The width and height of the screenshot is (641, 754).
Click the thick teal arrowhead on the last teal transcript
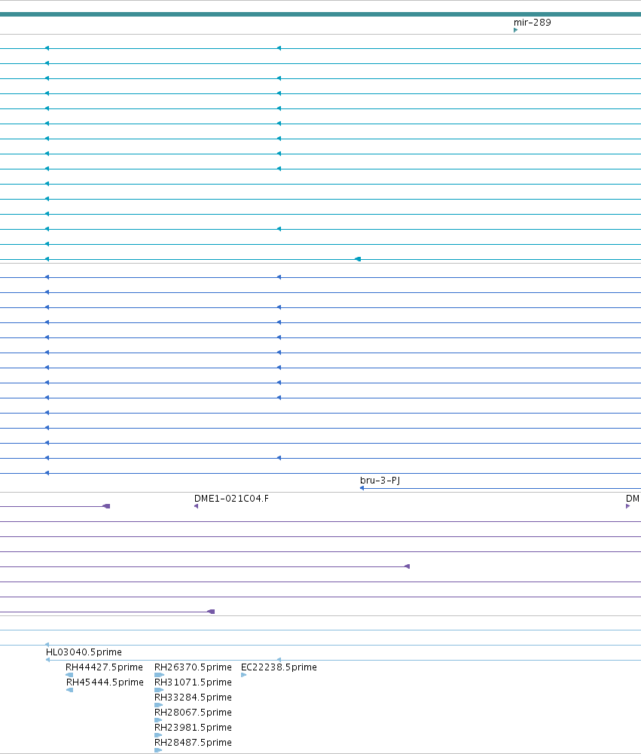(358, 259)
